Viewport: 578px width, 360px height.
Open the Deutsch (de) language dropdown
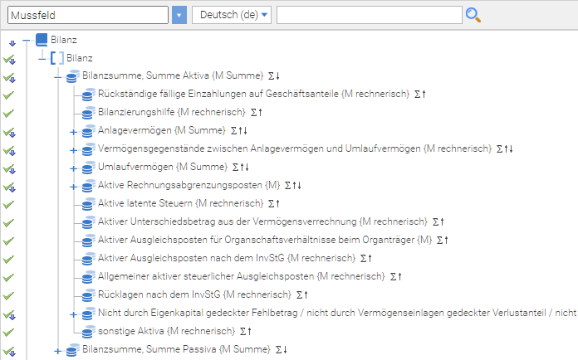tap(232, 15)
